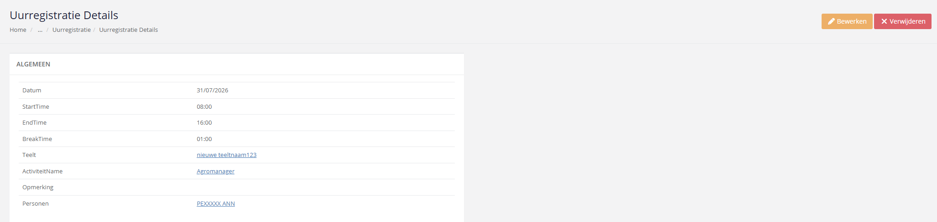The image size is (937, 222).
Task: Click the Bewerken button
Action: pyautogui.click(x=847, y=21)
